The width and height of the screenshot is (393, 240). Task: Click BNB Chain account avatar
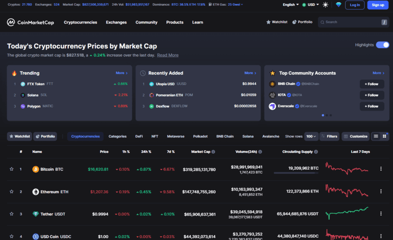(x=272, y=84)
